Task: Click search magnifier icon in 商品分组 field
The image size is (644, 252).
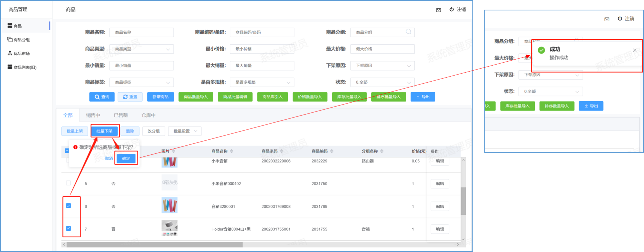Action: (408, 32)
